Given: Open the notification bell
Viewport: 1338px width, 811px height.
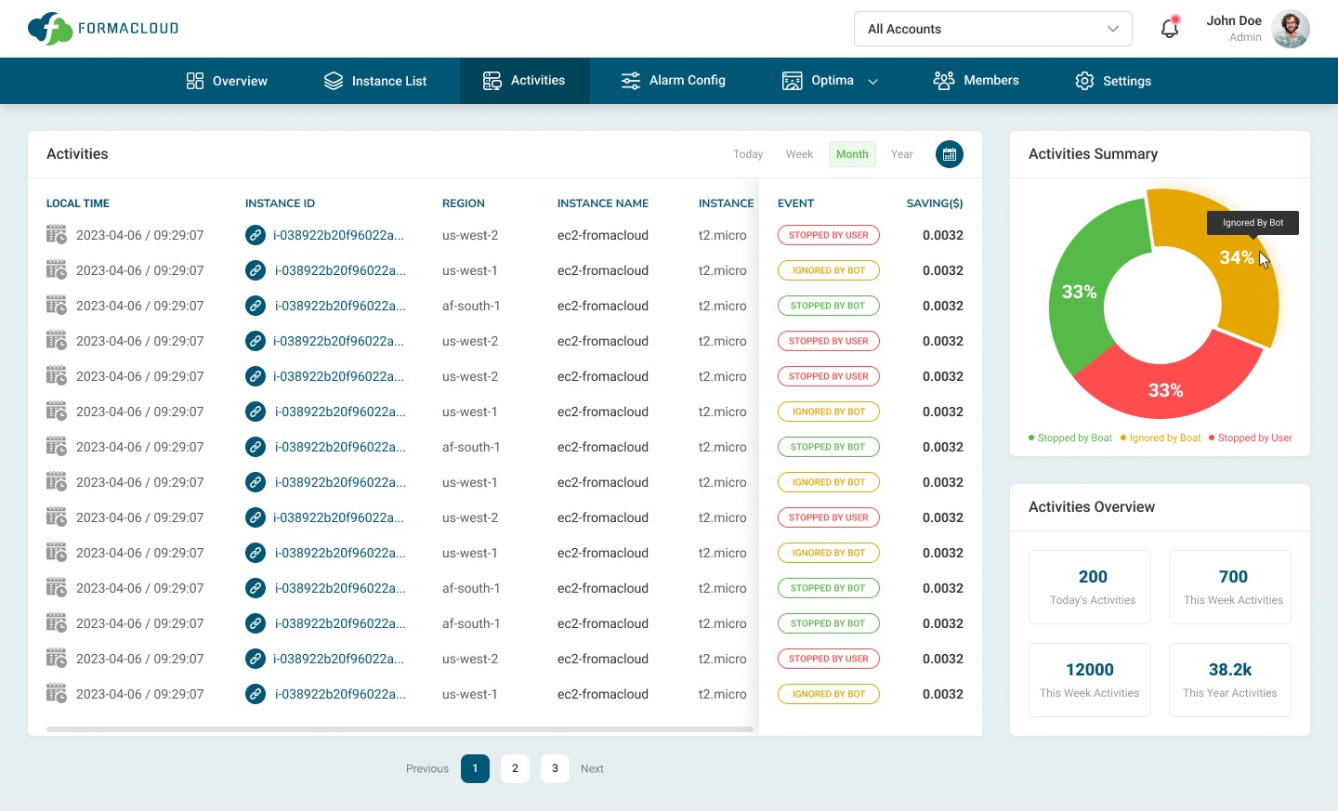Looking at the screenshot, I should (1170, 28).
